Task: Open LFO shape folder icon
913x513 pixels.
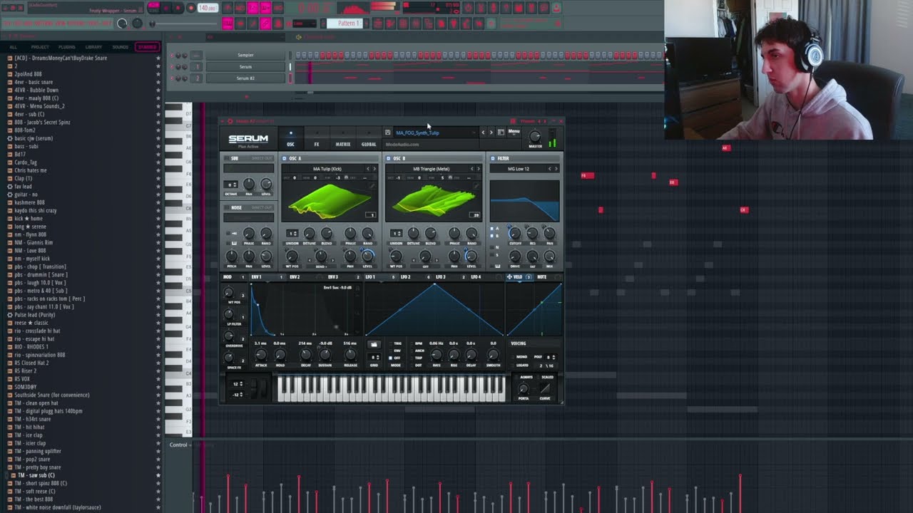Action: pos(374,344)
